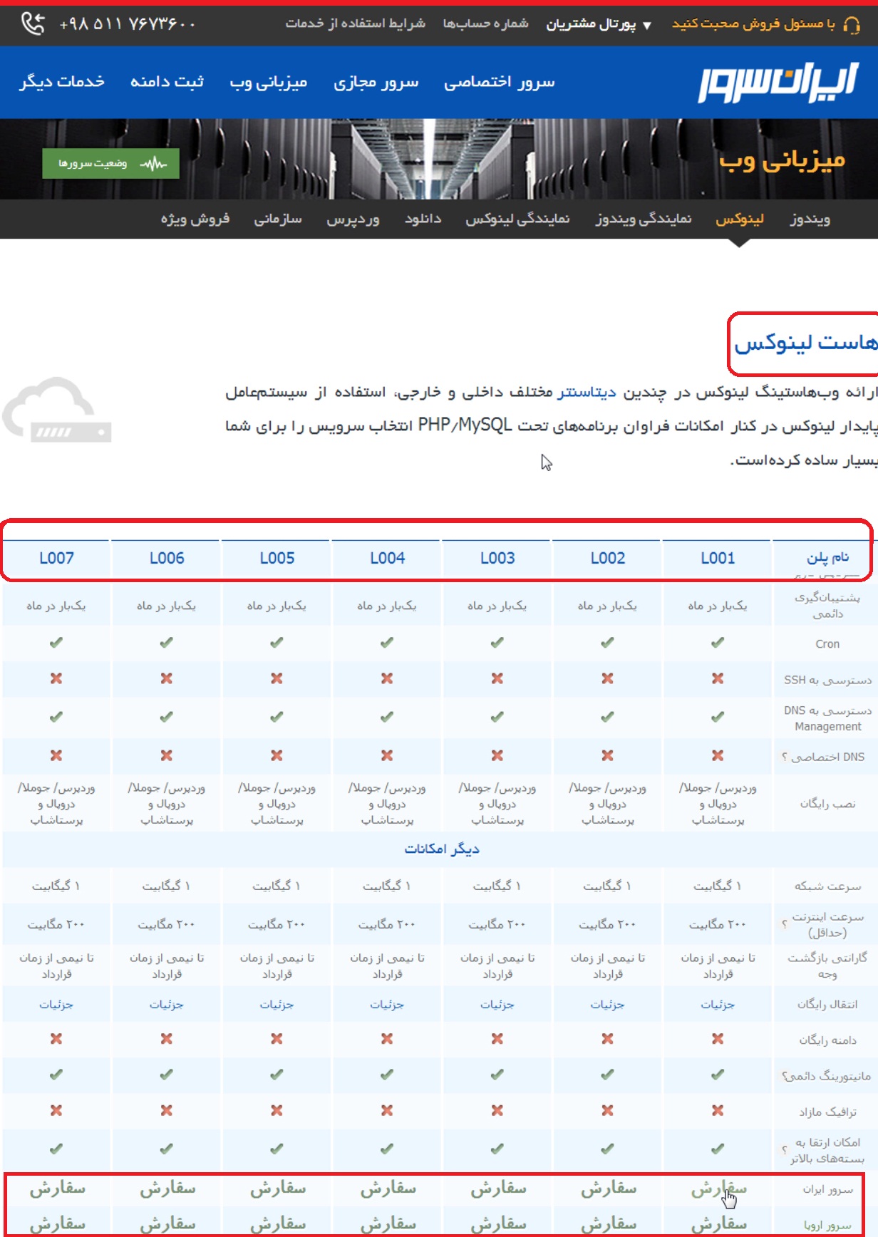Order L005 plan on سرور ایران row

[277, 1188]
